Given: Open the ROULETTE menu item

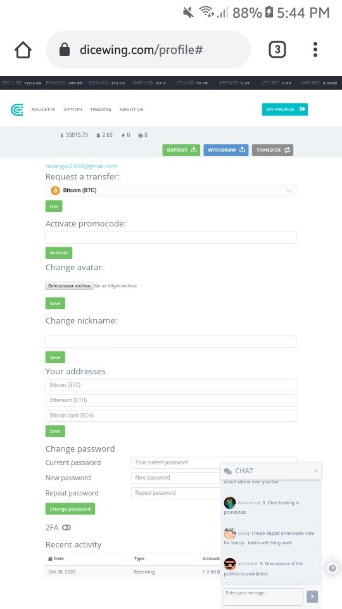Looking at the screenshot, I should click(x=43, y=110).
